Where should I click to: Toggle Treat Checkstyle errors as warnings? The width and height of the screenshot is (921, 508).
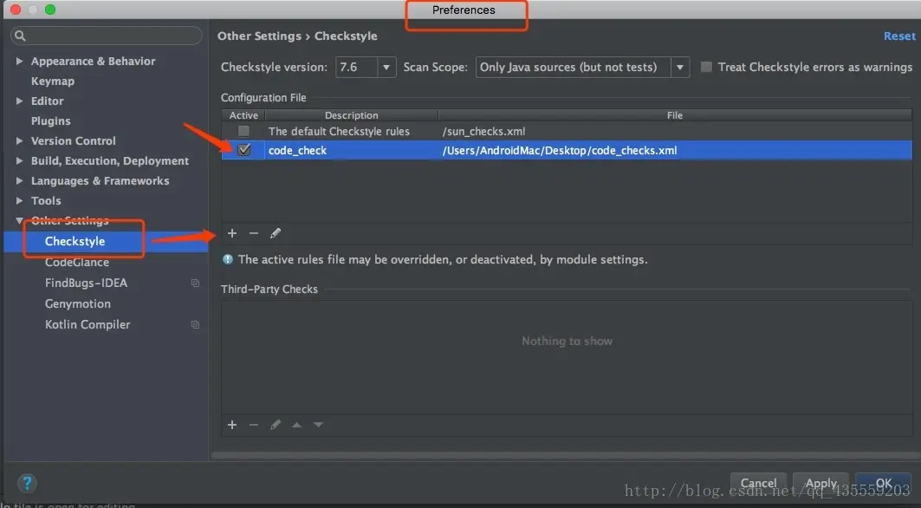click(706, 67)
